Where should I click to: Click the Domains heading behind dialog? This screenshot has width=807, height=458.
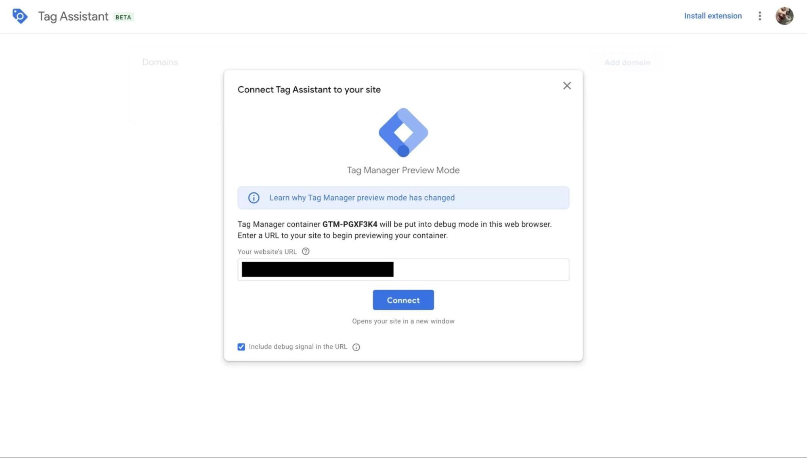click(160, 62)
